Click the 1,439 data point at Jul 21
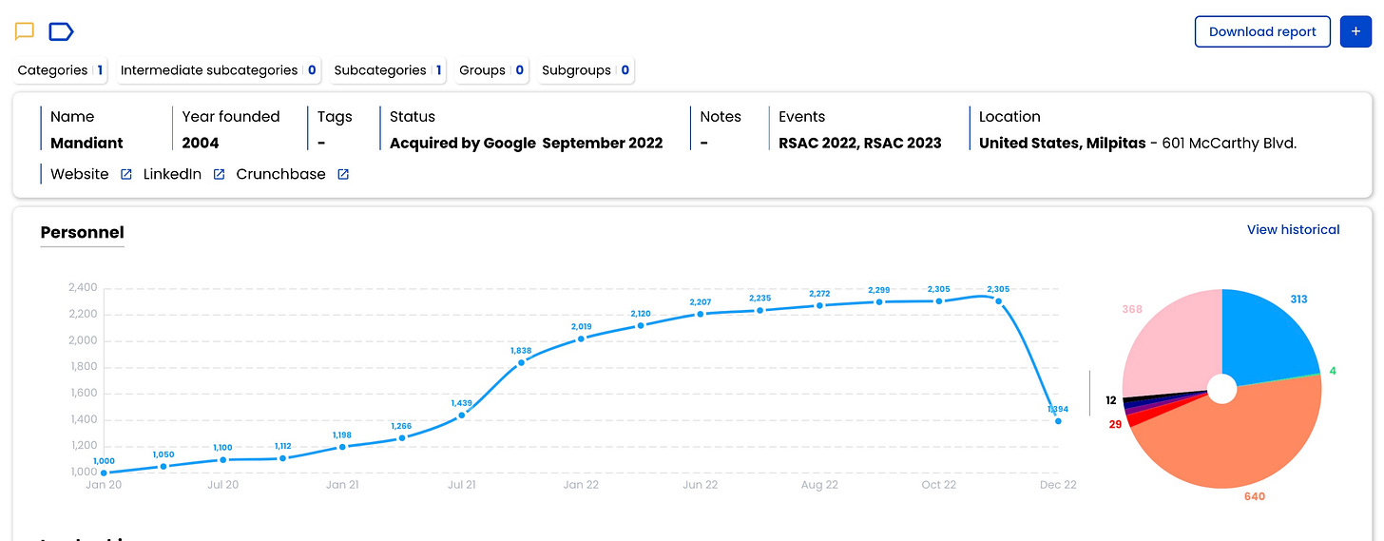This screenshot has height=541, width=1384. point(462,415)
